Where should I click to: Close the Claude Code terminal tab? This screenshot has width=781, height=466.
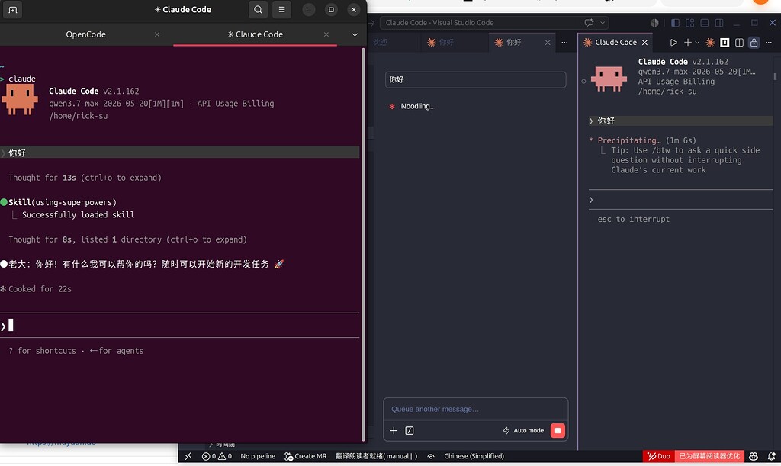tap(326, 34)
